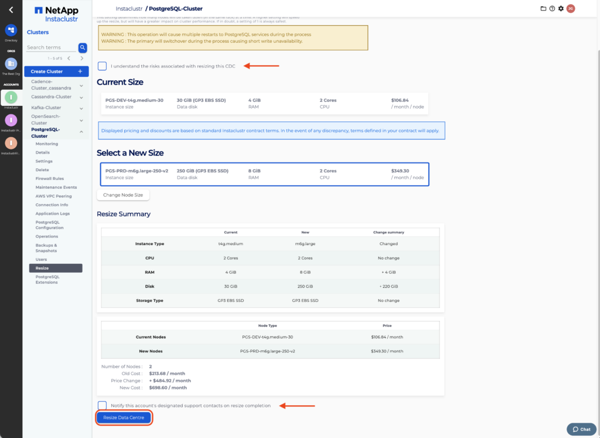Screen dimensions: 600x438
Task: Open the help question mark icon
Action: (552, 9)
